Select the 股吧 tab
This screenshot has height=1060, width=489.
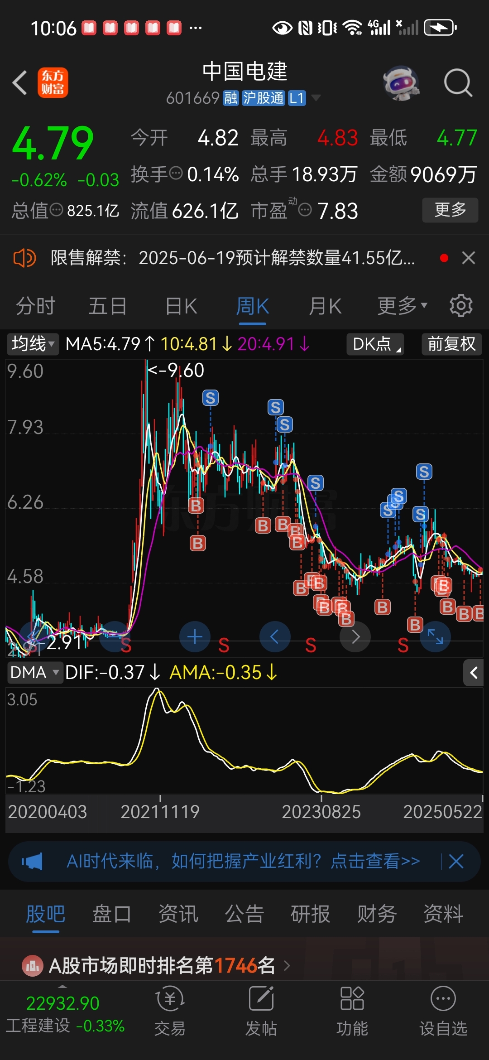(x=45, y=914)
